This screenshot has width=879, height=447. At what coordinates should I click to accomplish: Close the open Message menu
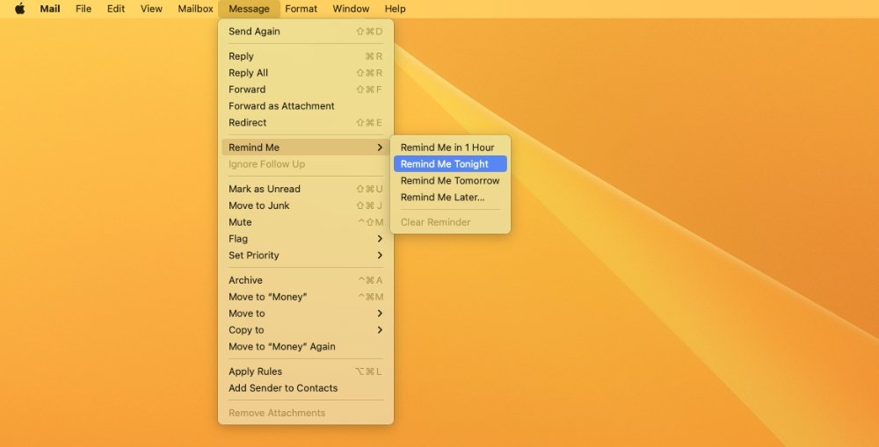point(249,9)
